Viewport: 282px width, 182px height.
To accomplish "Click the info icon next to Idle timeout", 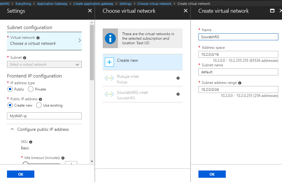I will point(63,158).
